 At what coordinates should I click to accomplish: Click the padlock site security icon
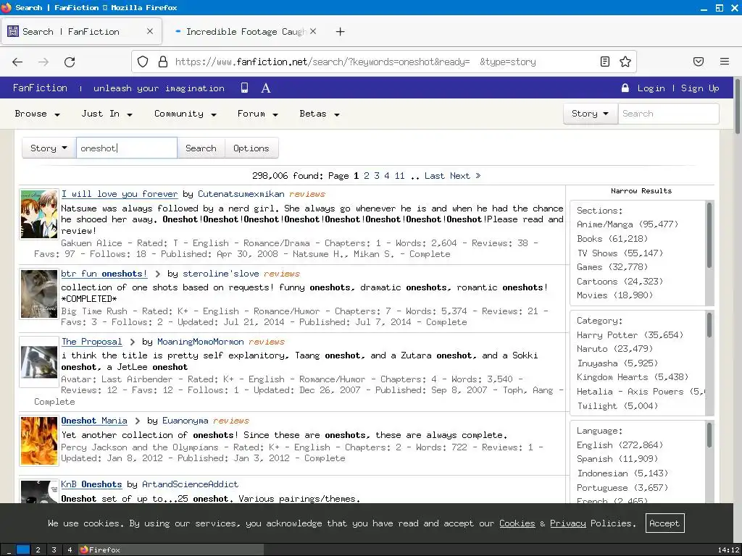point(163,62)
